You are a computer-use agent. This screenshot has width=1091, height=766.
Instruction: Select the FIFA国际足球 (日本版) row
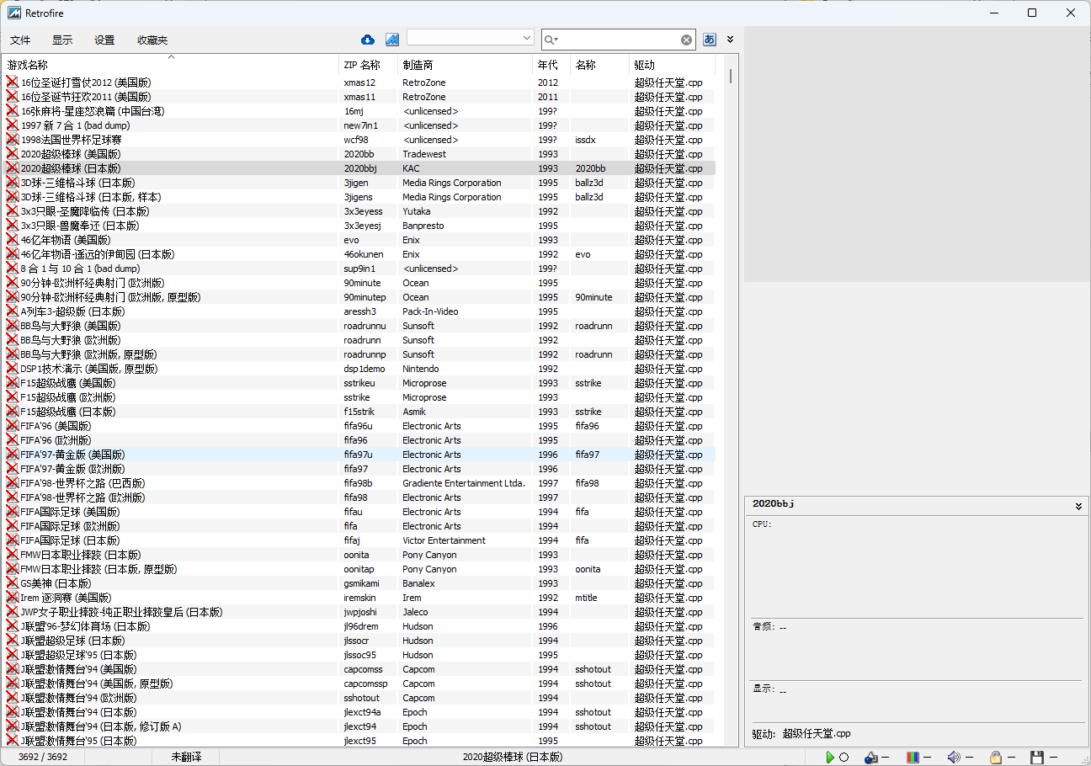[359, 540]
